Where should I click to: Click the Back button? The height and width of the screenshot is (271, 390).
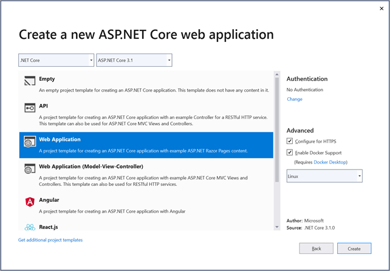coord(316,249)
